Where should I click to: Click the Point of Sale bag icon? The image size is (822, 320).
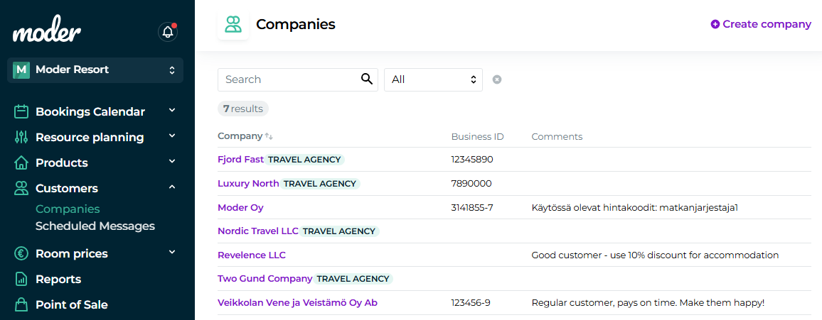tap(21, 304)
